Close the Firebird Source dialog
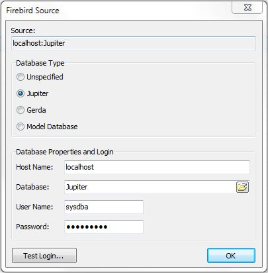Image resolution: width=268 pixels, height=273 pixels. coord(247,7)
